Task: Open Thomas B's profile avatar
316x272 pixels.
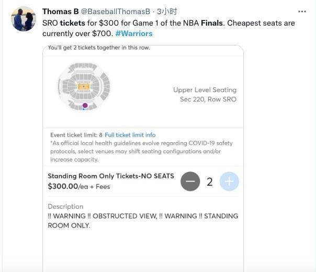Action: 24,19
